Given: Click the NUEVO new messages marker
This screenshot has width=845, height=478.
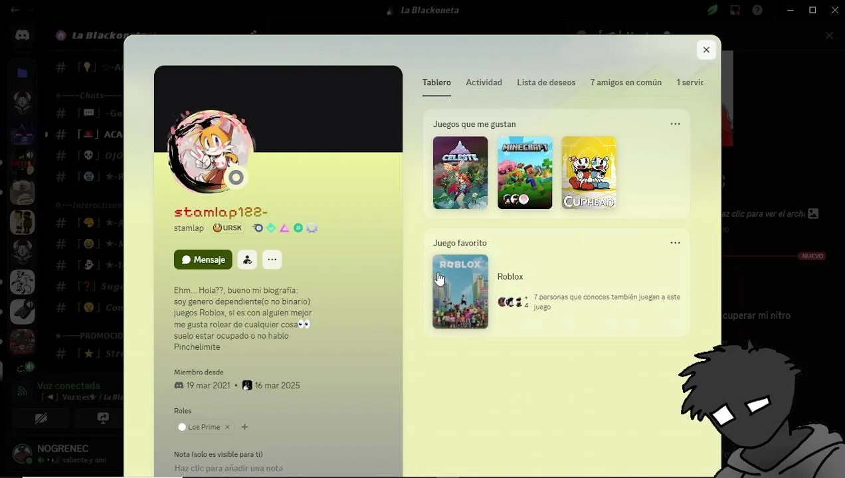Looking at the screenshot, I should (812, 256).
